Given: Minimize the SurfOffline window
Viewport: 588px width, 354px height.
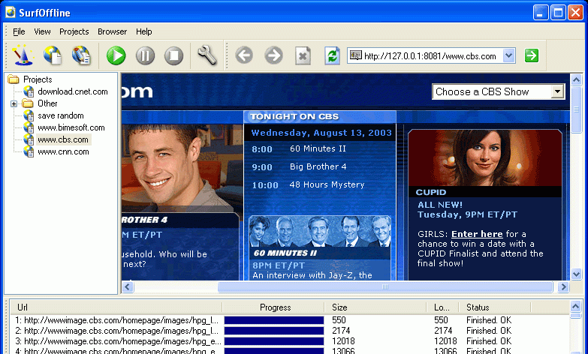Looking at the screenshot, I should 541,12.
